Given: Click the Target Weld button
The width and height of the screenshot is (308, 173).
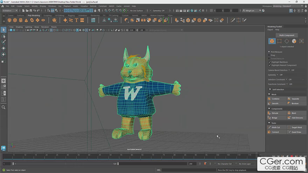Looking at the screenshot, I should [296, 127].
